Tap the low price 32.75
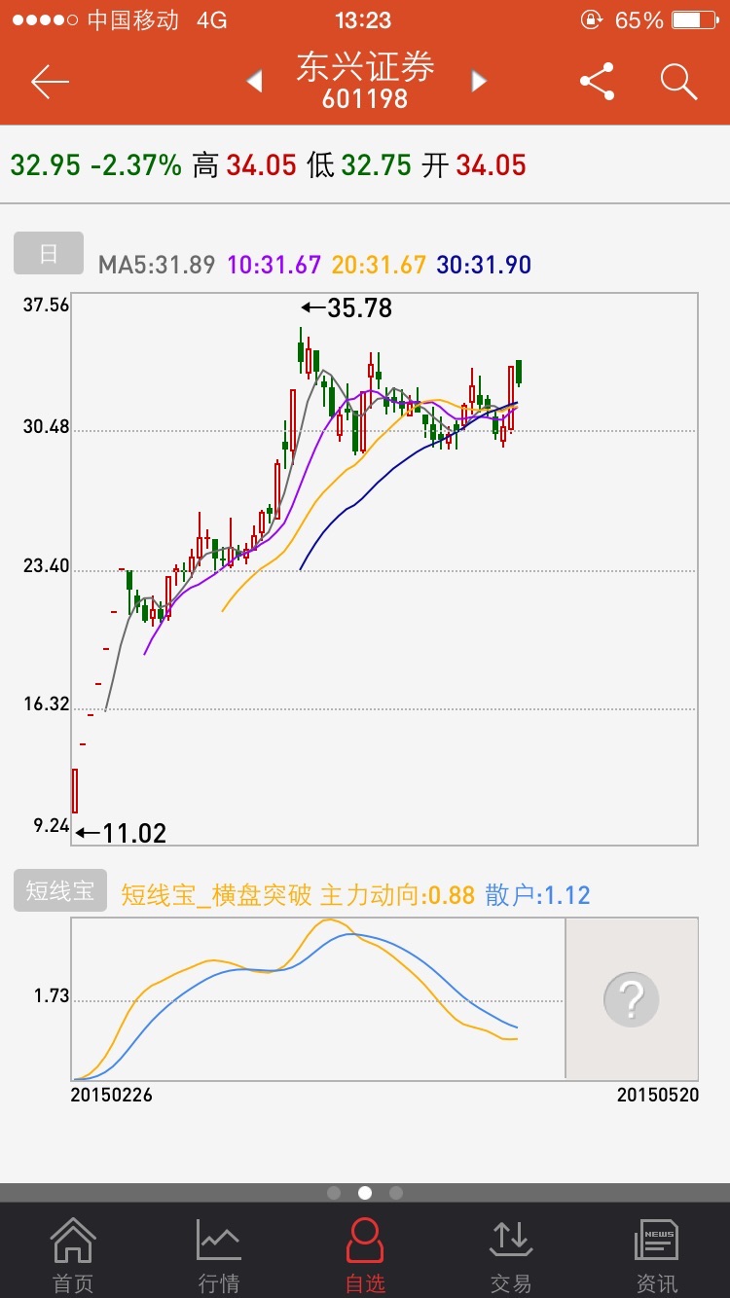 [x=376, y=165]
